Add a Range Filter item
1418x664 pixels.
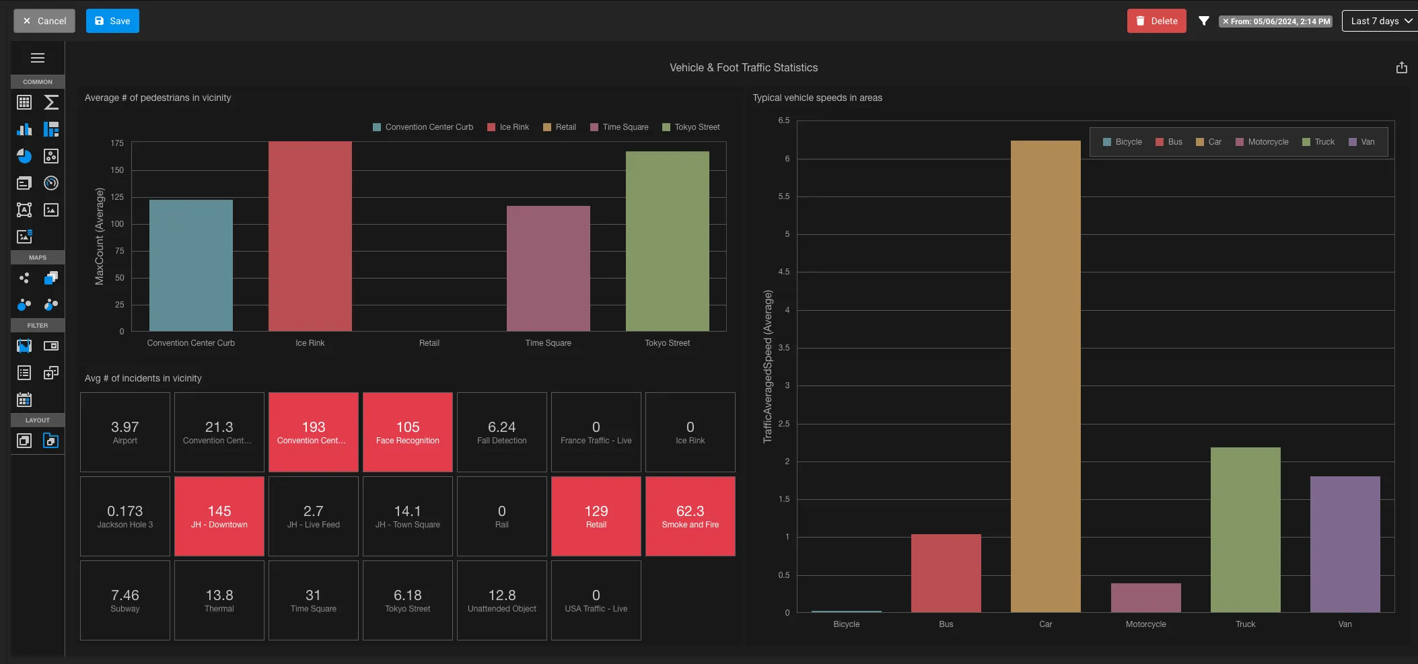pyautogui.click(x=24, y=346)
